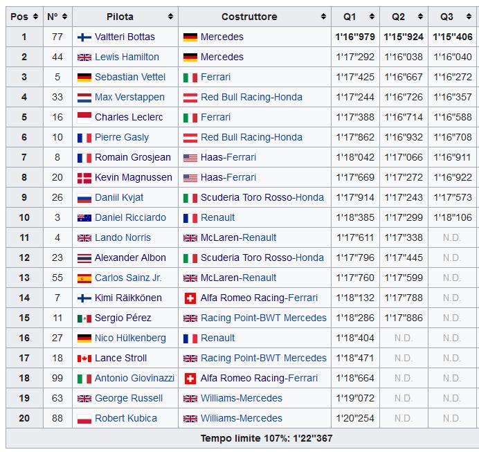Image resolution: width=479 pixels, height=452 pixels.
Task: Select Kubica Q1 time 1'20"254
Action: click(355, 418)
